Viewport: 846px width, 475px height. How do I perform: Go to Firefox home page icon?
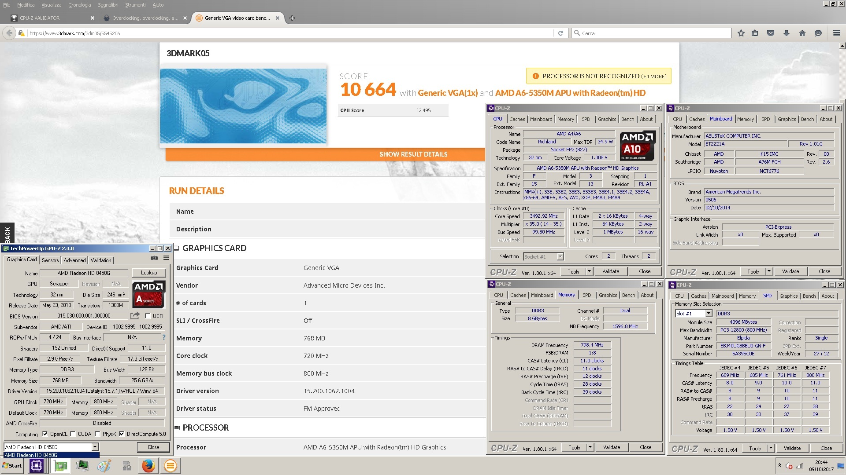pos(802,33)
